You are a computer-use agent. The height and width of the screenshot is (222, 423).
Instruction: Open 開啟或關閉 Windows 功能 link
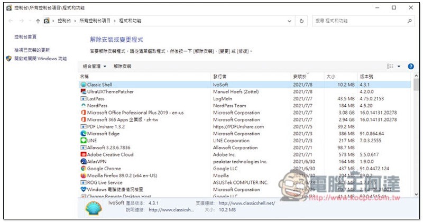pos(41,59)
